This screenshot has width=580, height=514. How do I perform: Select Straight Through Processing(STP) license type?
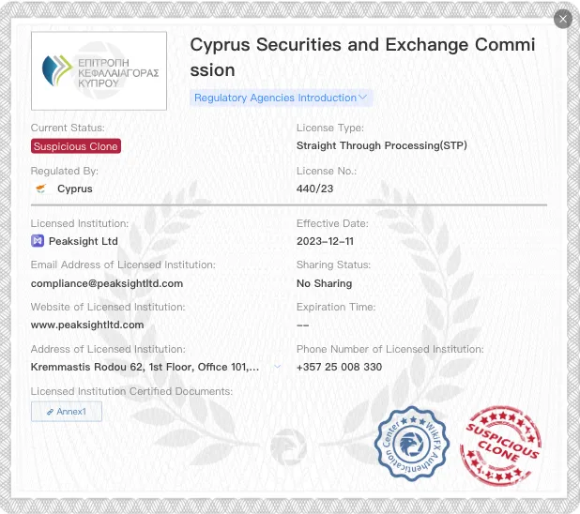pyautogui.click(x=382, y=145)
